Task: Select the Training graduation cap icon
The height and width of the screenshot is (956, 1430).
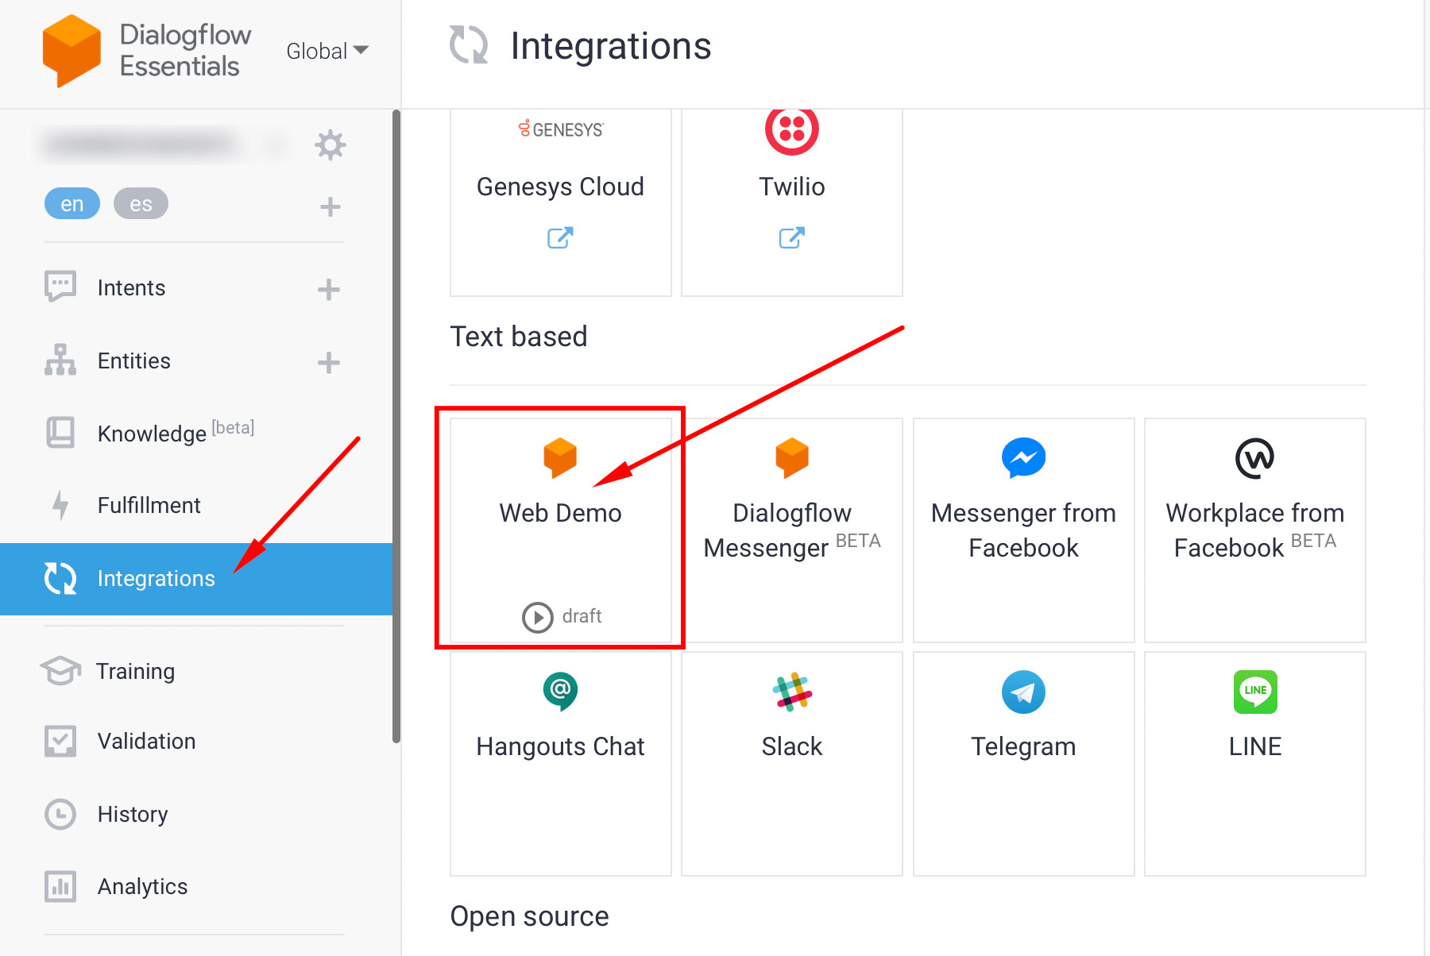Action: coord(60,671)
